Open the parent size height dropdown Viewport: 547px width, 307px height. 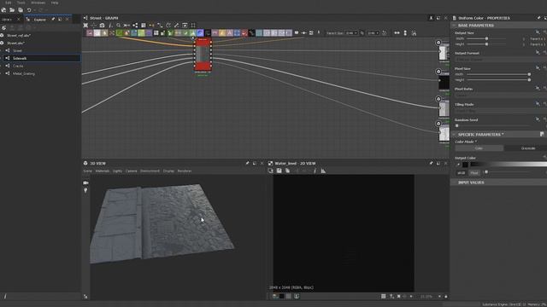click(373, 33)
